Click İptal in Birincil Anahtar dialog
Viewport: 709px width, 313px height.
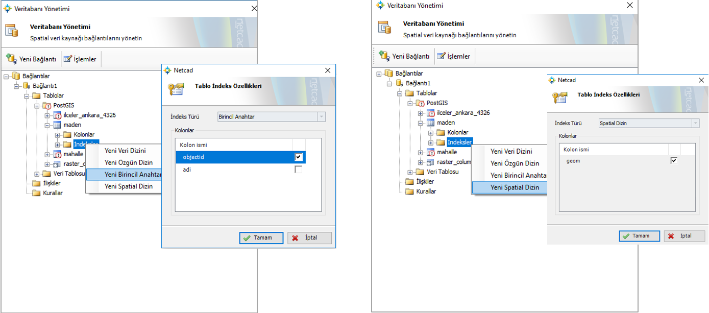pos(309,238)
